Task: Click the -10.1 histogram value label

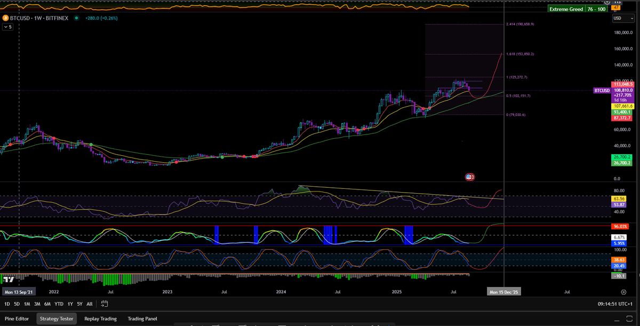Action: coord(619,276)
